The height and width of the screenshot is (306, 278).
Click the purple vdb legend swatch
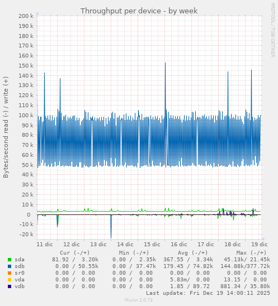(x=10, y=286)
